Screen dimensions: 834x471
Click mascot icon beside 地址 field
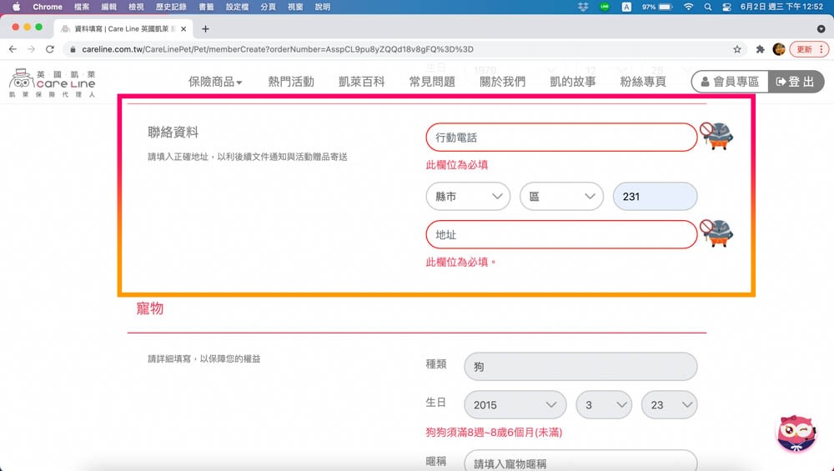point(716,234)
